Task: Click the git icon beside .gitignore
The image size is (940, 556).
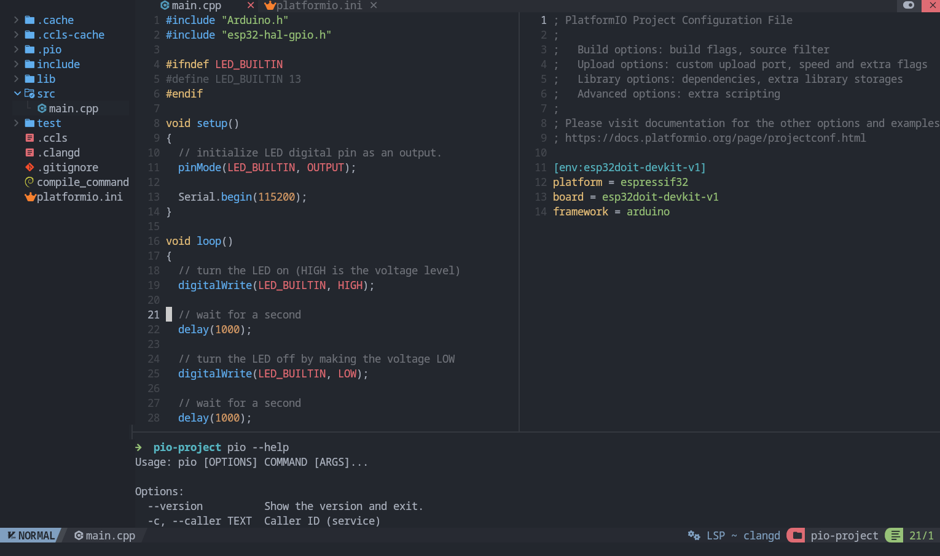Action: tap(29, 168)
